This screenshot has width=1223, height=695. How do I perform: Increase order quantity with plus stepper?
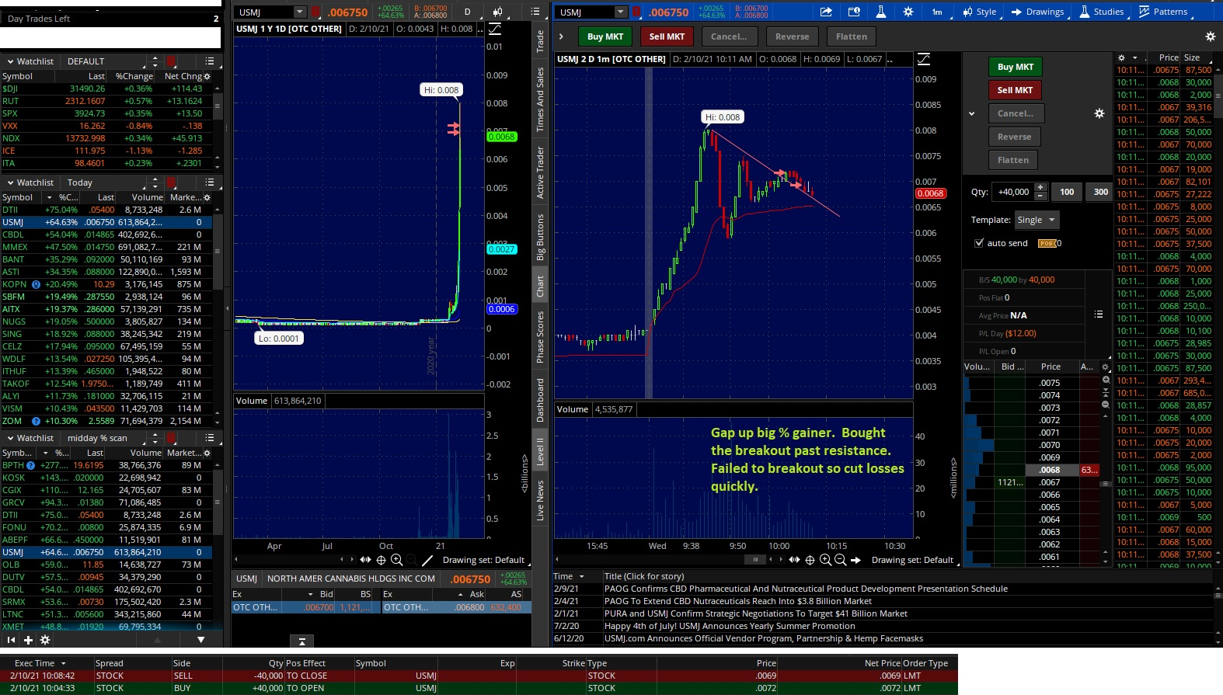coord(1040,188)
